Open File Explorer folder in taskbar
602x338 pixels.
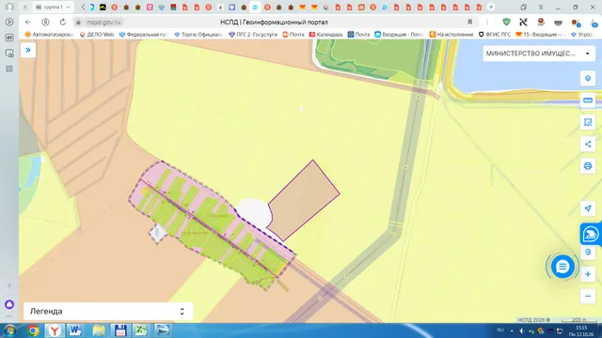tap(99, 330)
